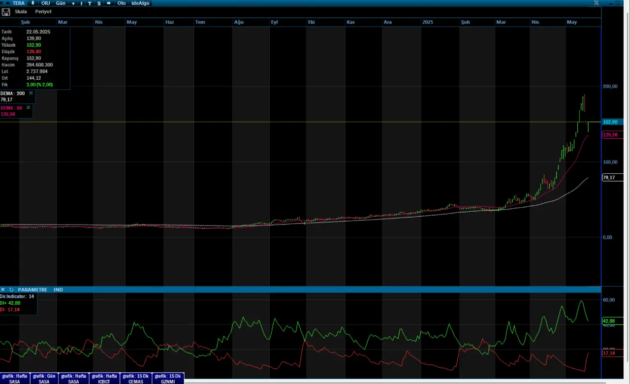Click the 200,00 price axis label

click(610, 87)
